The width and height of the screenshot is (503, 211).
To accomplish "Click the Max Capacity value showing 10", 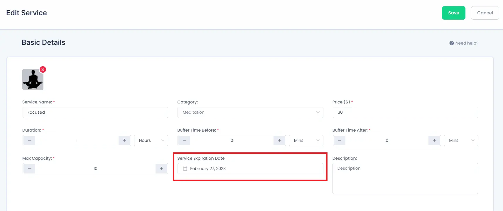I will [95, 169].
